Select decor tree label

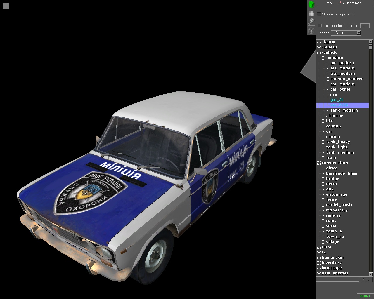(332, 184)
